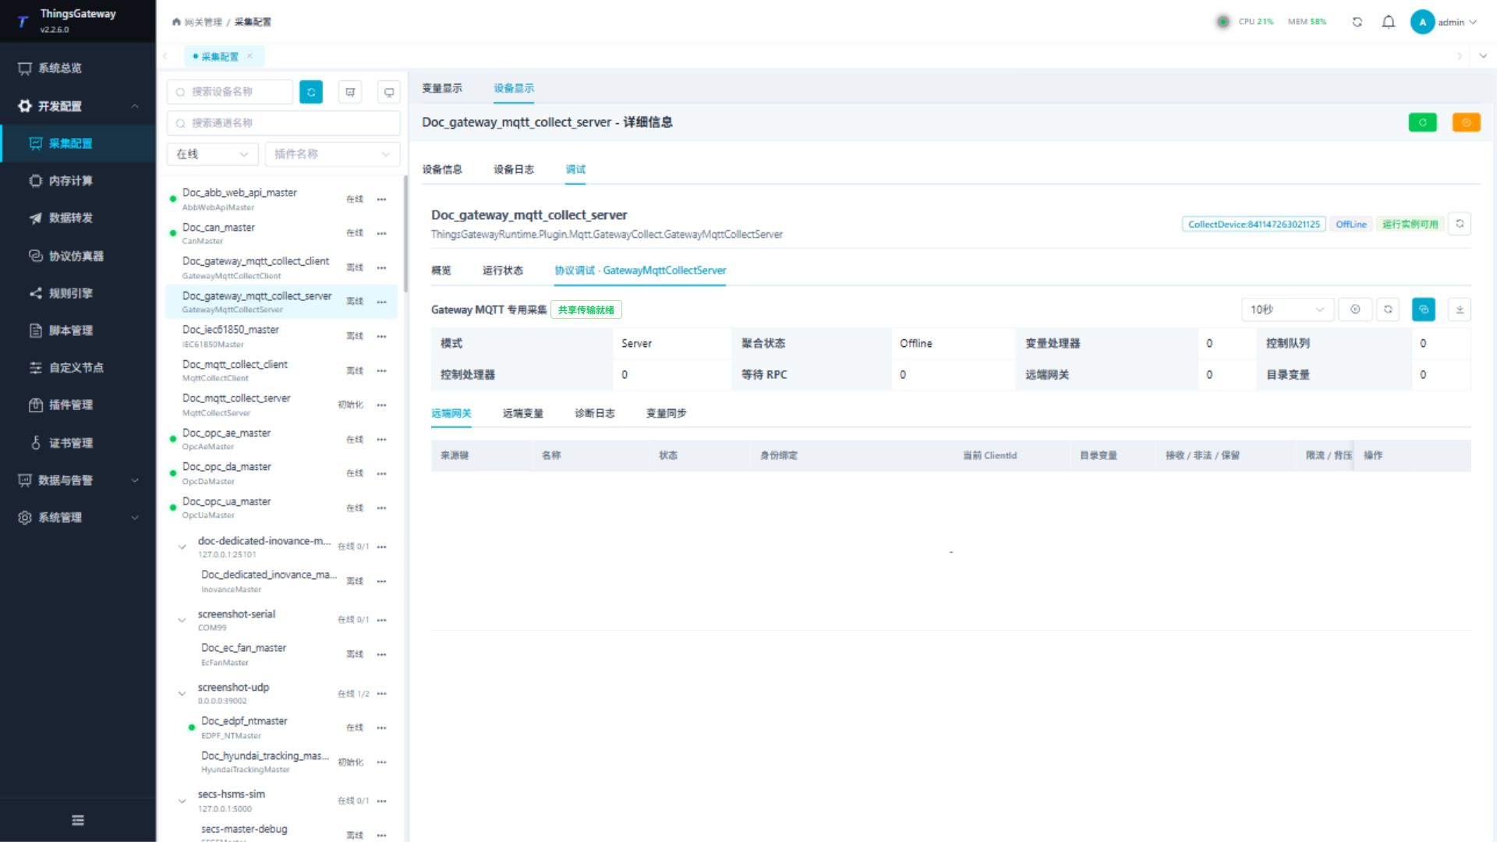Click the channel view icon button
This screenshot has height=842, width=1497.
click(350, 92)
